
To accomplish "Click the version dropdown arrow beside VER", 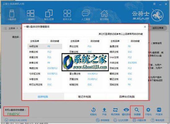I will coord(6,120).
